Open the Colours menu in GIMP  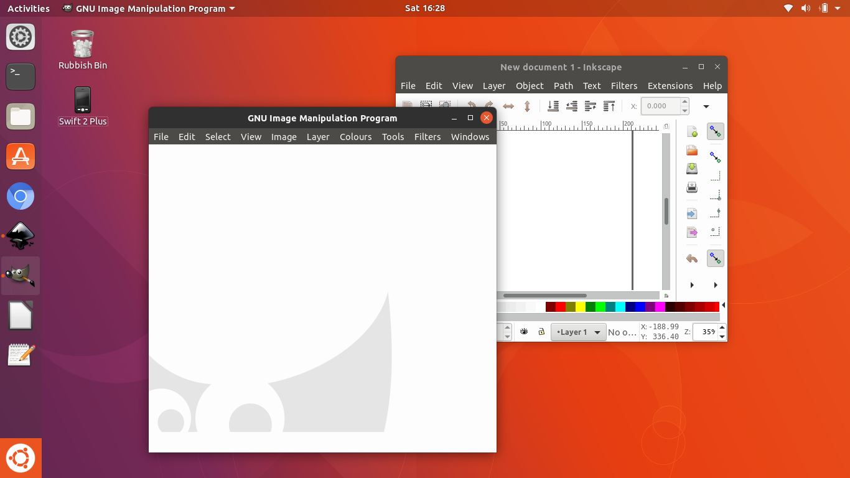coord(355,137)
